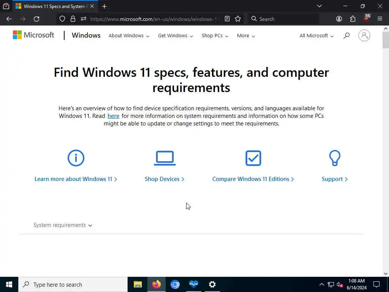Click the page vertical scrollbar thumb
Viewport: 389px width, 292px height.
(386, 40)
